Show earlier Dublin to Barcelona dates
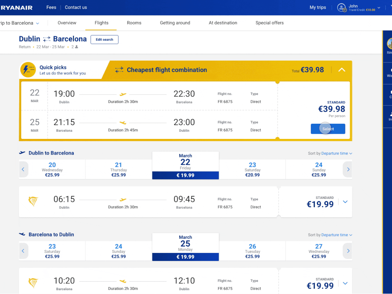 click(x=23, y=170)
